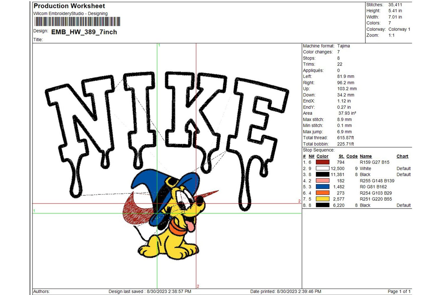This screenshot has width=443, height=295.
Task: Click the 'Name' column header
Action: [x=366, y=156]
